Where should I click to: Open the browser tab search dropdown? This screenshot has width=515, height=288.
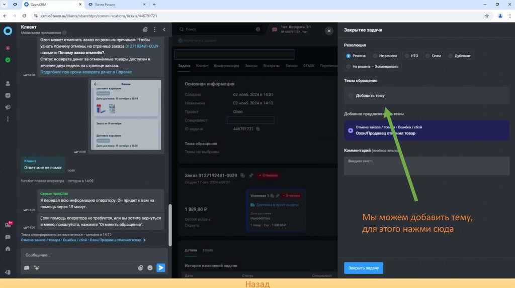tap(5, 5)
